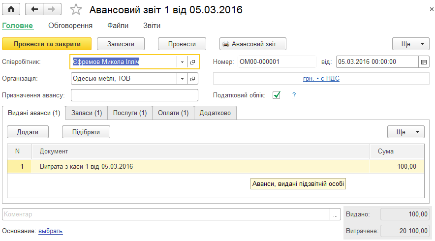Click the Номер field ОМ00-000001
Image resolution: width=435 pixels, height=241 pixels.
point(277,62)
